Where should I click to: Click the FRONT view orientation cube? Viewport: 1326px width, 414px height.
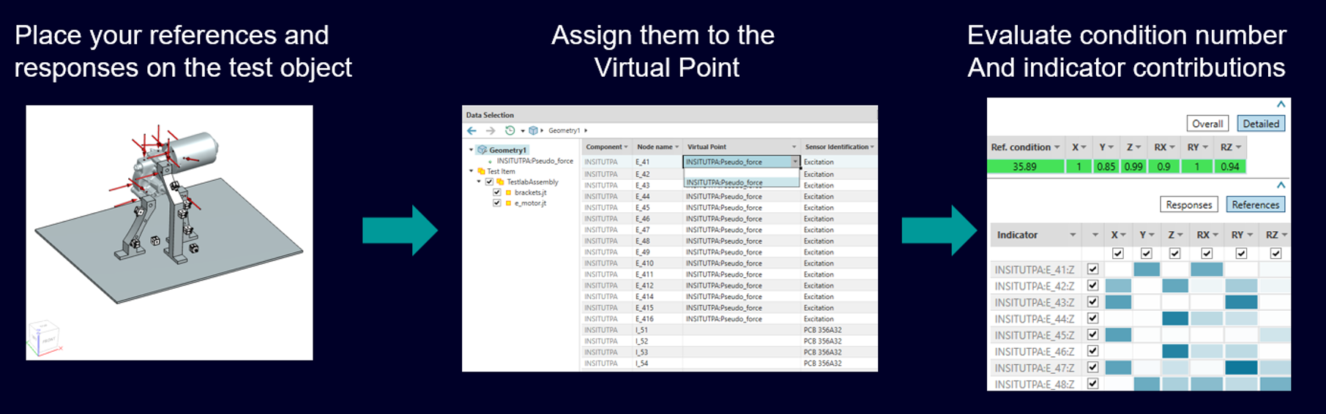(44, 339)
